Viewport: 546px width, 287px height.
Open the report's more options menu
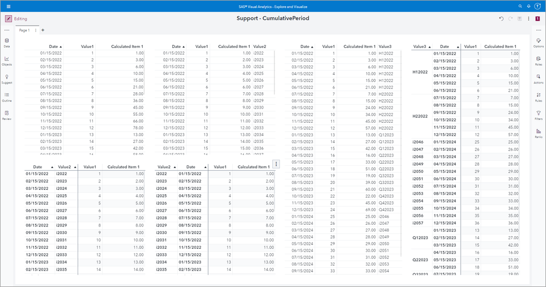527,19
